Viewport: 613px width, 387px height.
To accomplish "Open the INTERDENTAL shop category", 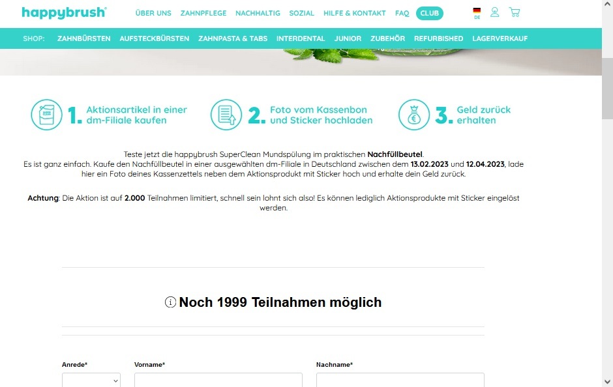I will point(301,38).
